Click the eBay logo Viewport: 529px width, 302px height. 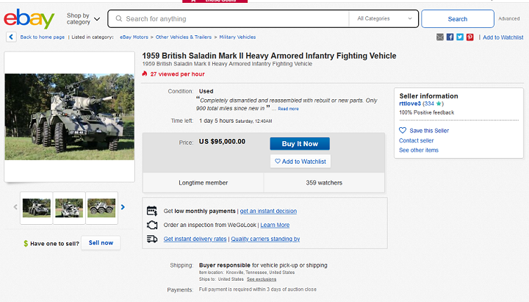[x=29, y=19]
